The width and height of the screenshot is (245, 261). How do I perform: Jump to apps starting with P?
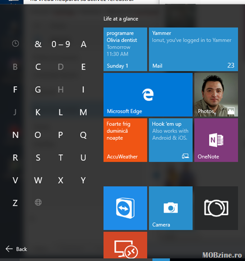60,135
